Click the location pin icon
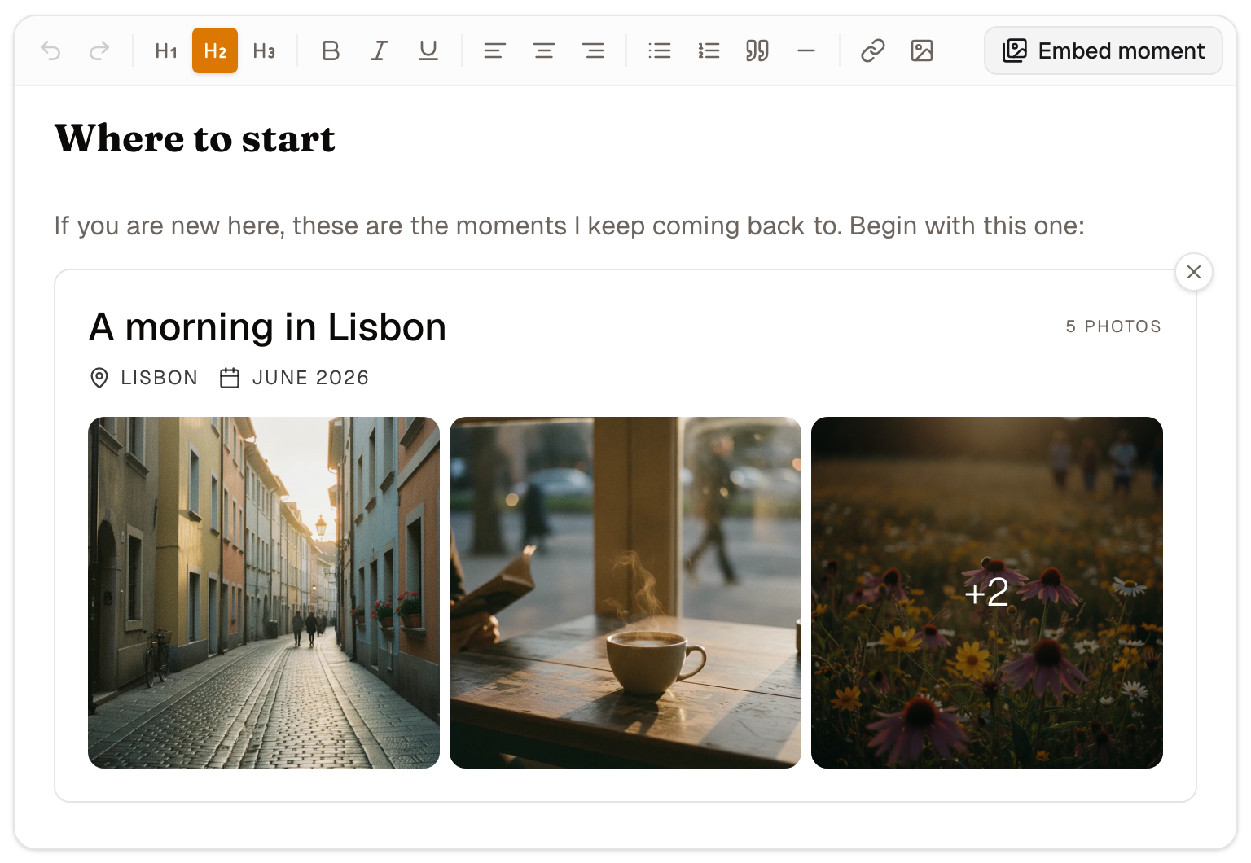This screenshot has height=863, width=1251. pos(99,378)
